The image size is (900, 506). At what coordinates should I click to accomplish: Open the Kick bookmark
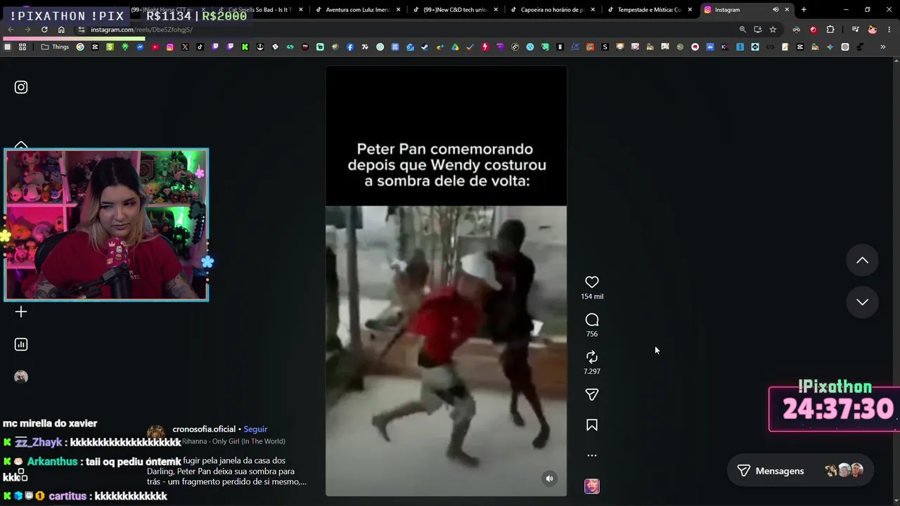point(245,47)
